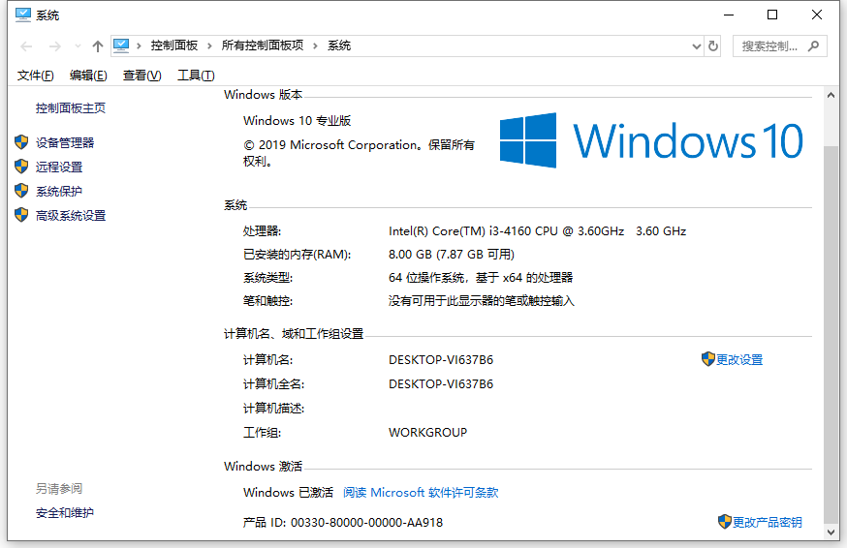847x548 pixels.
Task: Click 更改产品密钥 link
Action: (768, 522)
